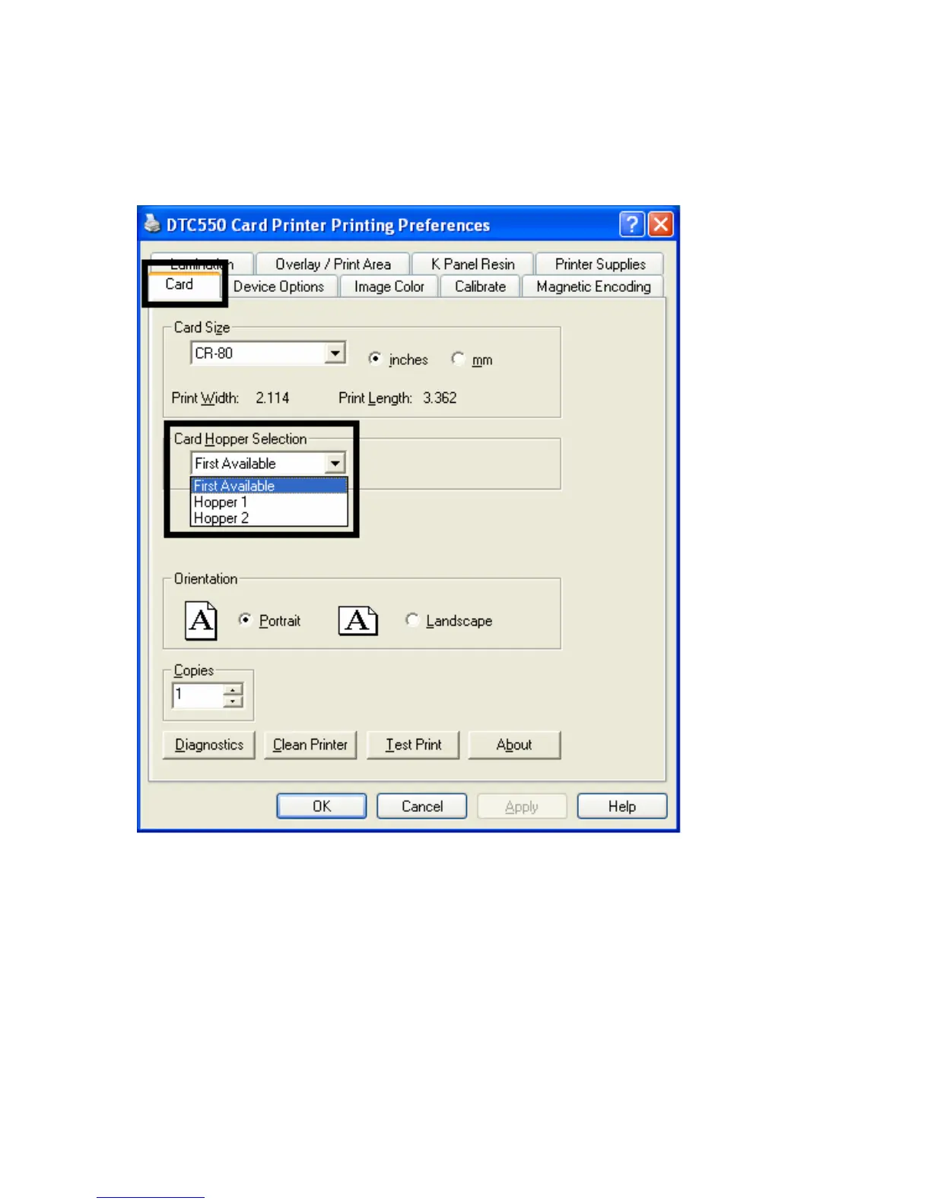Click the Print Width value 2.114

[272, 398]
